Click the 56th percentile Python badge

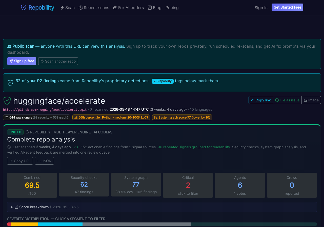(x=111, y=117)
